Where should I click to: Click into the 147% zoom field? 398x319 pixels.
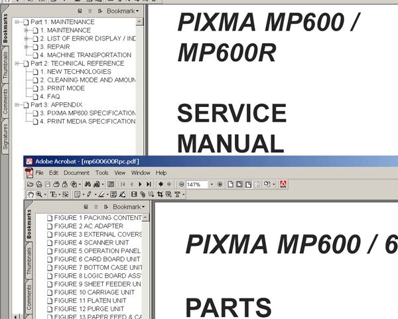(x=197, y=185)
